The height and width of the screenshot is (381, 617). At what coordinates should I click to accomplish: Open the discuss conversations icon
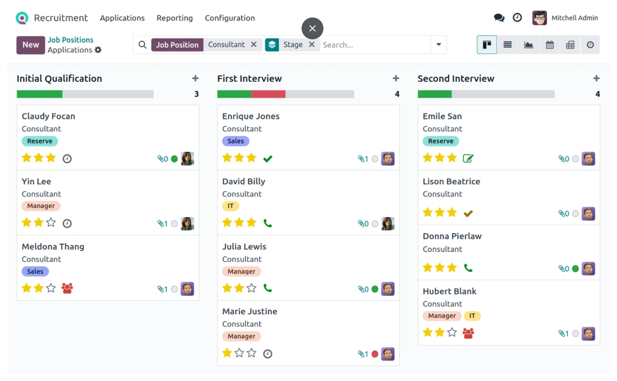pyautogui.click(x=499, y=18)
